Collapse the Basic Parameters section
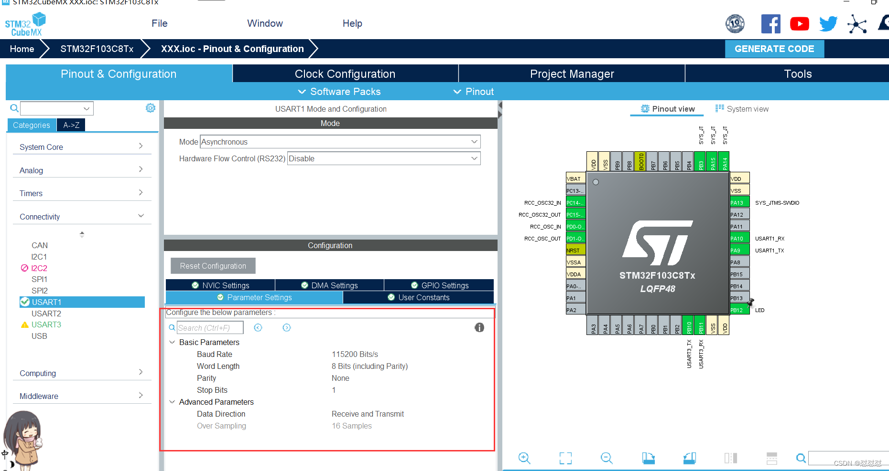Screen dimensions: 889x471 [x=172, y=342]
